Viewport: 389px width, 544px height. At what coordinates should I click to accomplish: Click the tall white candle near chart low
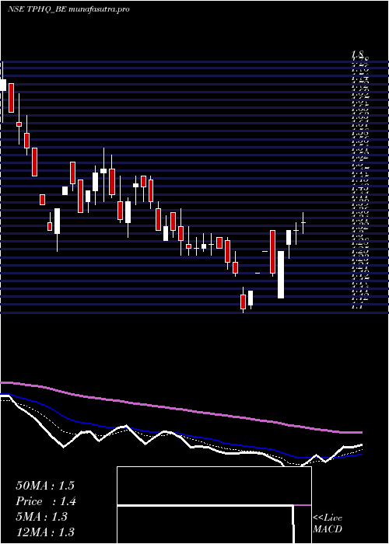click(281, 274)
